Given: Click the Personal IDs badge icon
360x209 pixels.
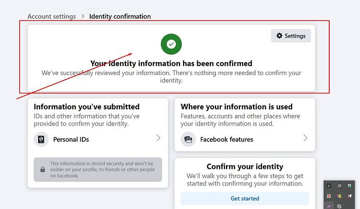Looking at the screenshot, I should [x=41, y=140].
